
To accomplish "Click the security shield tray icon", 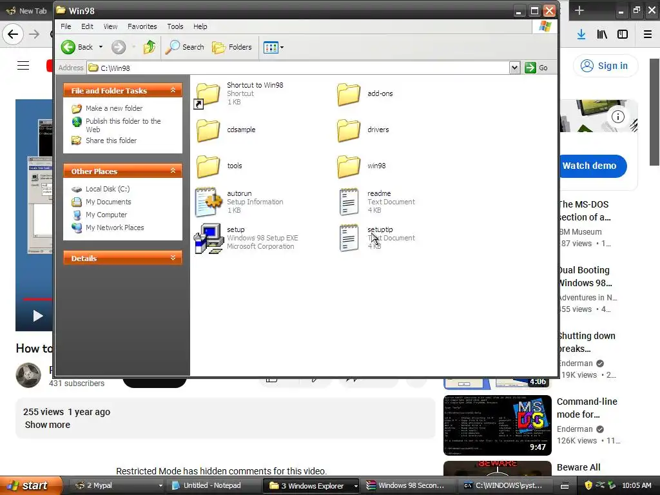I will click(588, 485).
